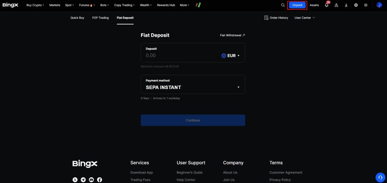Open the BingX Discord server
387x183 pixels.
[x=91, y=180]
